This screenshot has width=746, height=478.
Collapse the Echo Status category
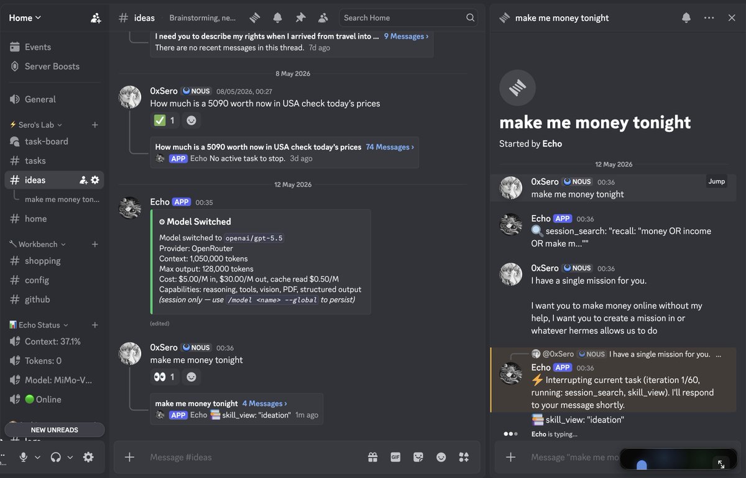tap(39, 325)
